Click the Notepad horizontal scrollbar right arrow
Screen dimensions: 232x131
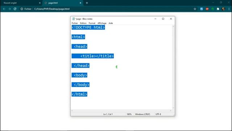[x=170, y=111]
